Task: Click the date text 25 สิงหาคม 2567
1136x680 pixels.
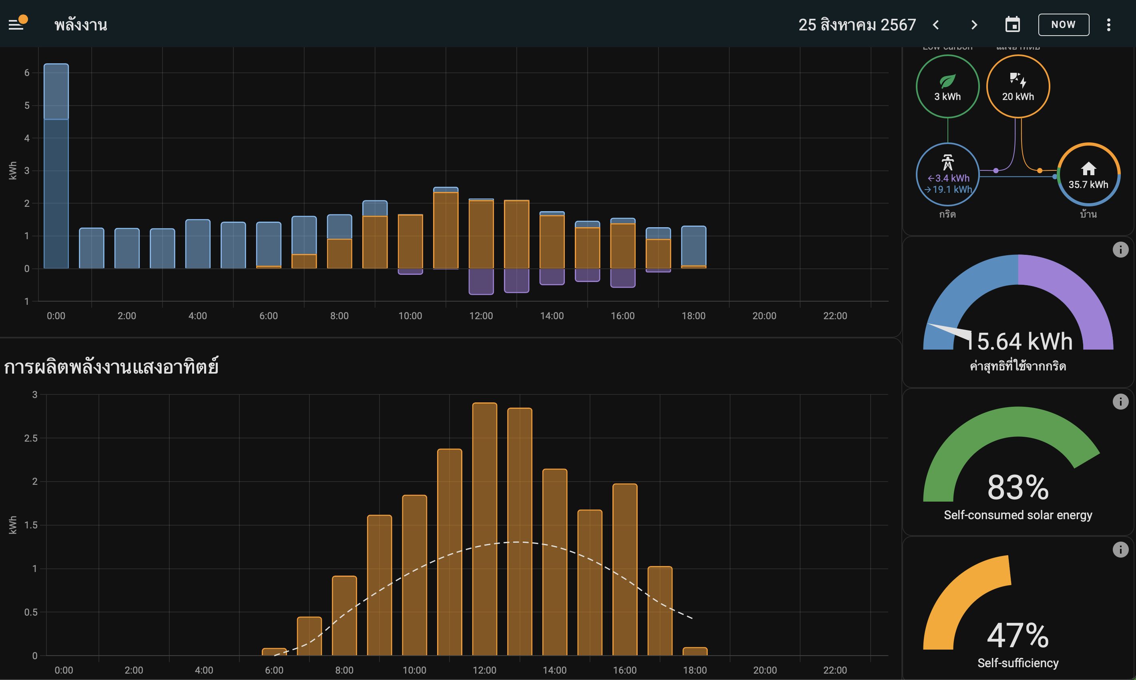Action: coord(857,25)
